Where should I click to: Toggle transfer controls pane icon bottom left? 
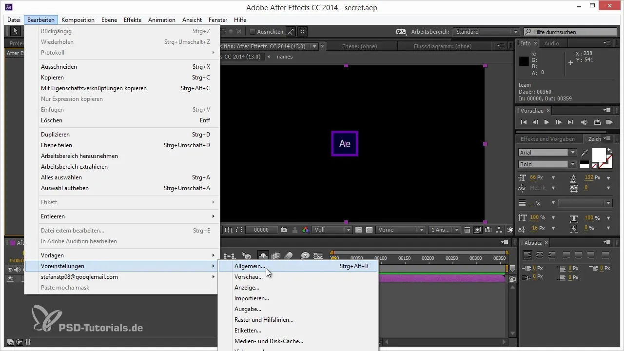coord(19,342)
